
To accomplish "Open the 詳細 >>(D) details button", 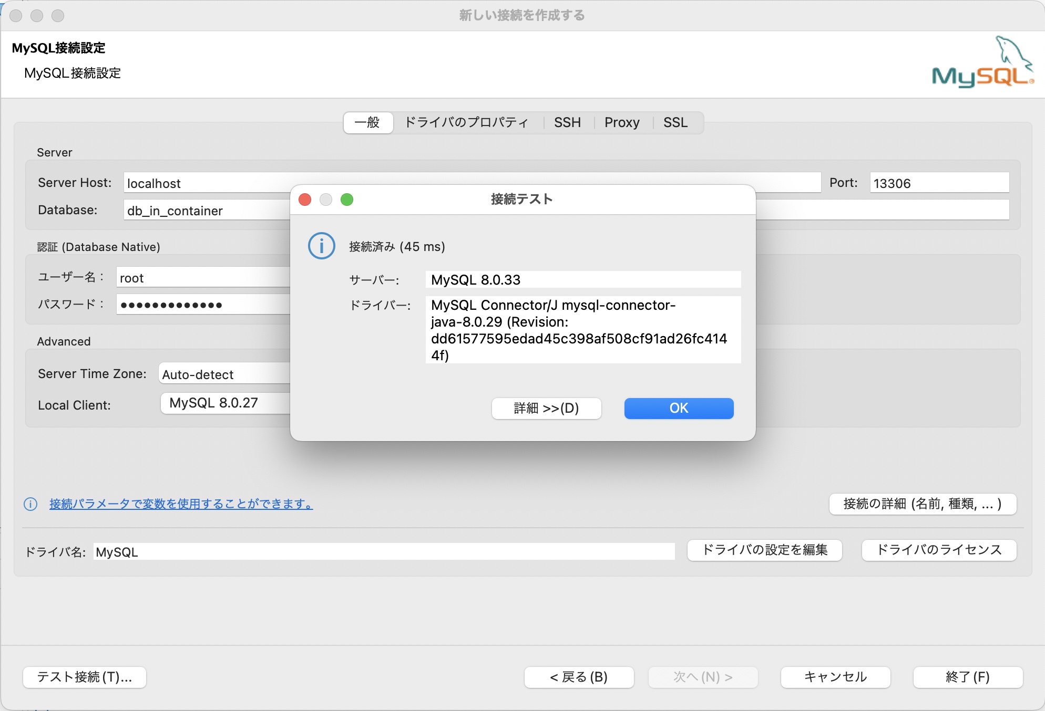I will click(546, 408).
